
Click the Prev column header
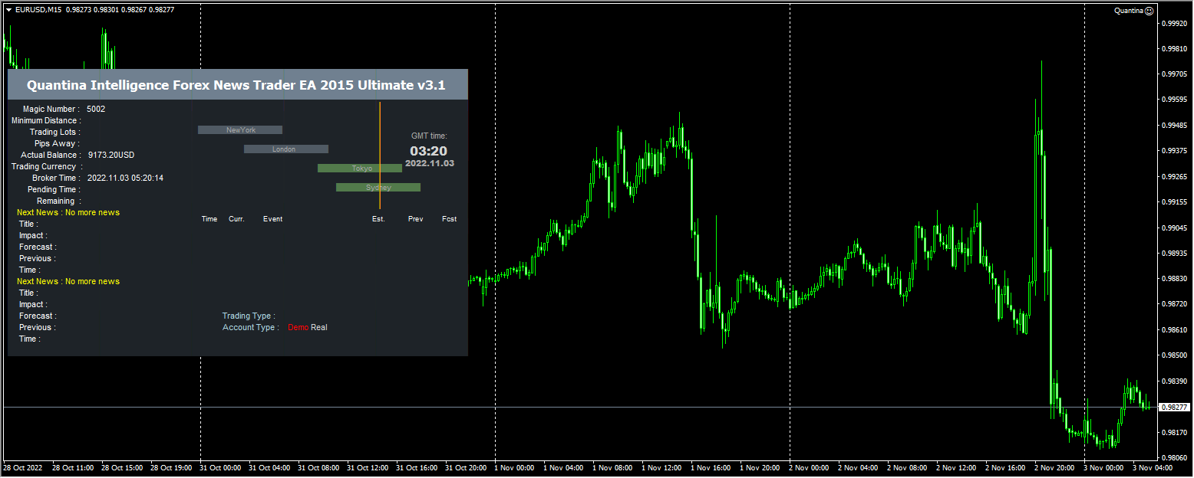click(415, 219)
